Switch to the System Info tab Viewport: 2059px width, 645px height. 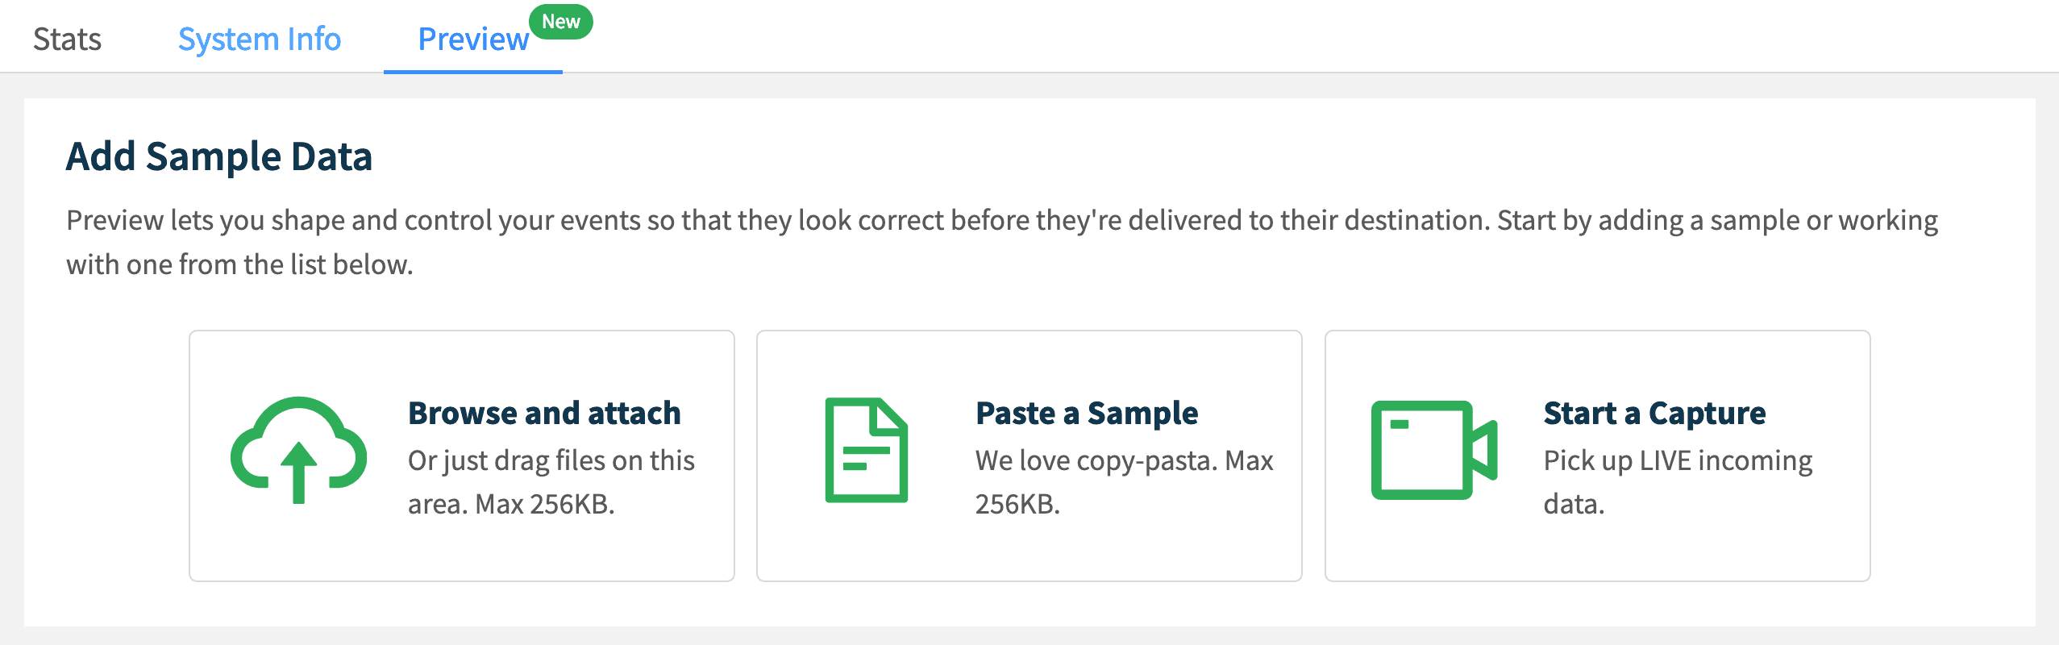pyautogui.click(x=259, y=39)
